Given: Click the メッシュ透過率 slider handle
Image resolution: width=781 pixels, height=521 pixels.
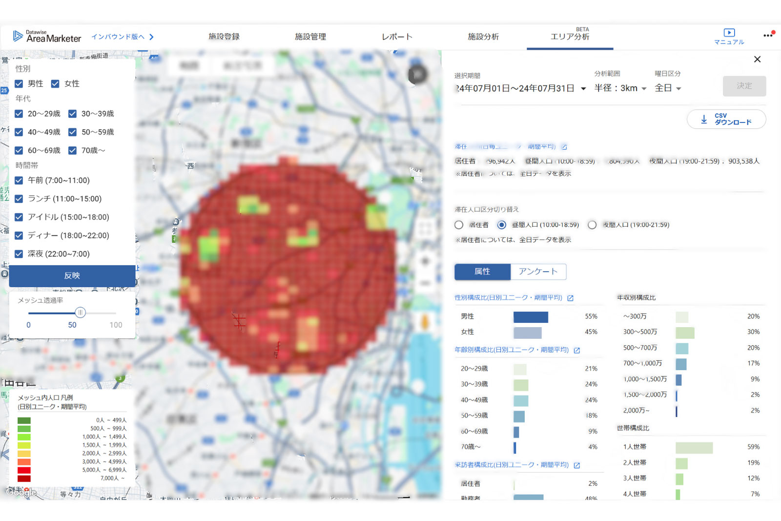Looking at the screenshot, I should [81, 313].
